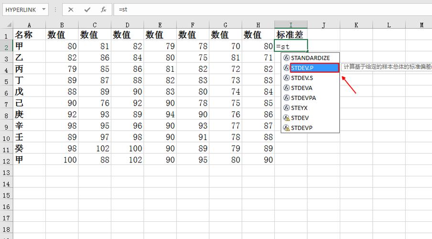Open Insert Function fx dialog

[x=104, y=10]
